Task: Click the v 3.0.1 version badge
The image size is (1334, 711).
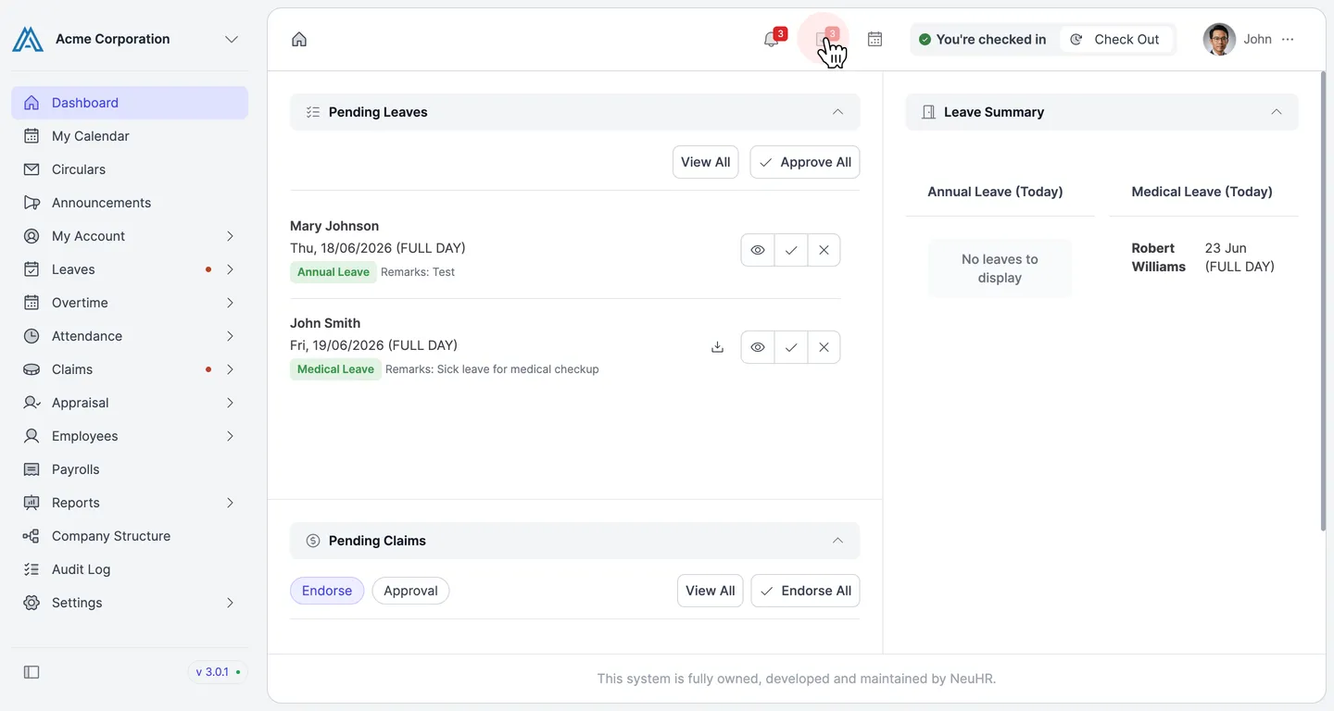Action: (x=218, y=672)
